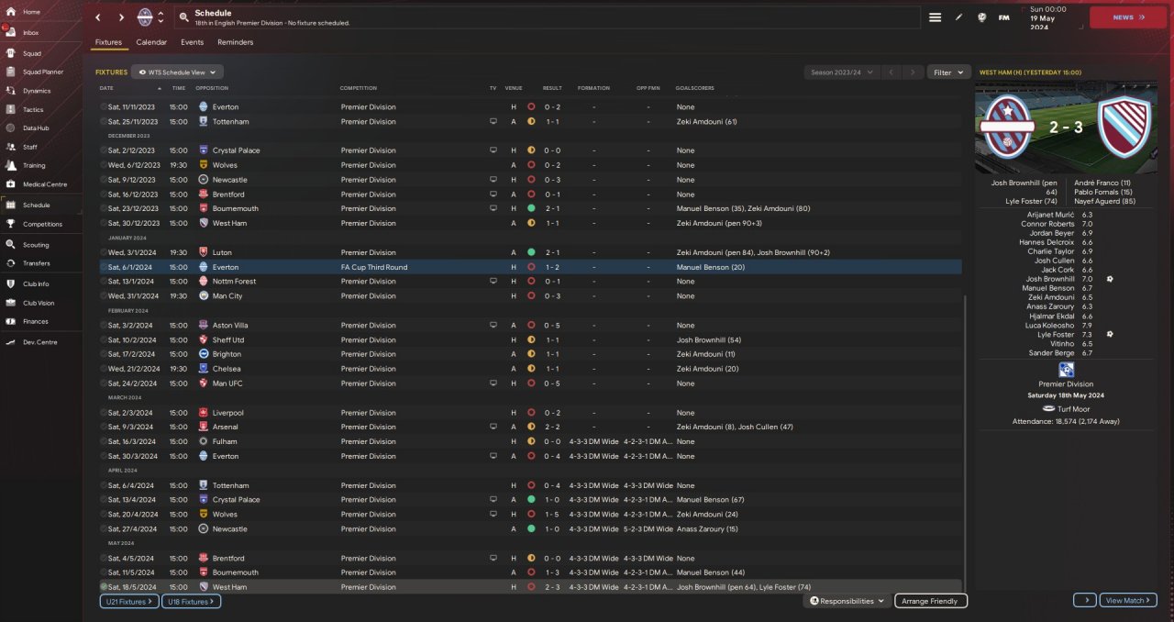Open the Data Hub sidebar icon
The width and height of the screenshot is (1174, 622).
click(11, 128)
